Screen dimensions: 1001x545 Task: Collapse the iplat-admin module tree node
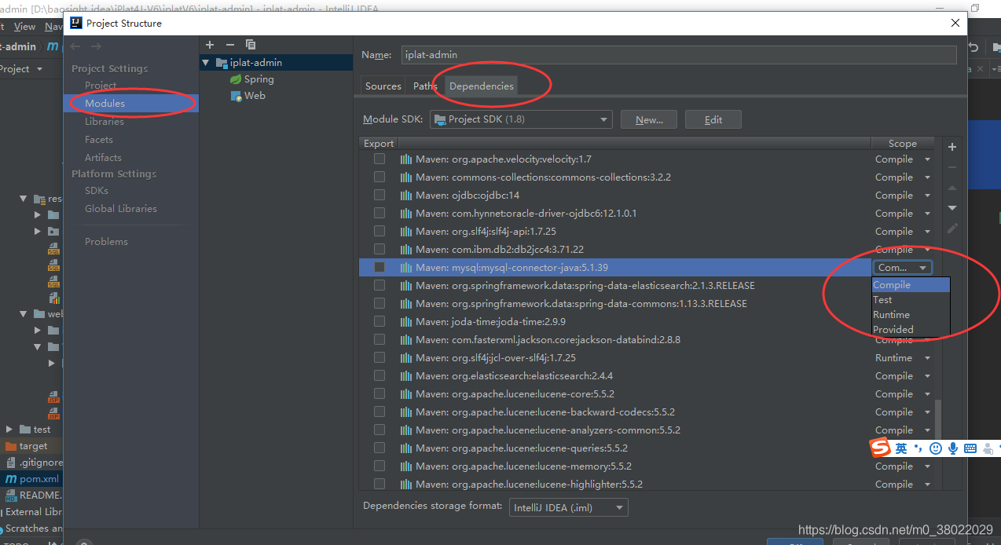(x=205, y=62)
